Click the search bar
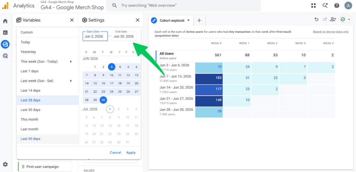This screenshot has width=356, height=172. 183,6
